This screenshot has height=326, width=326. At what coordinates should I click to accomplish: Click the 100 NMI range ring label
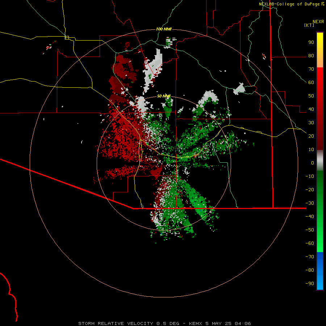pos(164,29)
